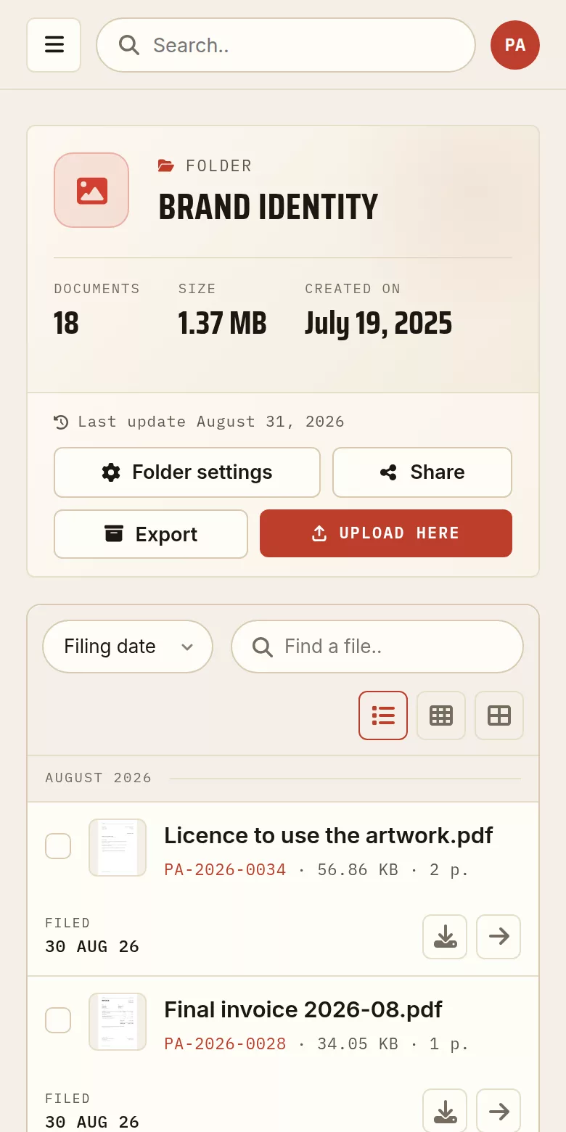Open Folder settings

coord(187,472)
